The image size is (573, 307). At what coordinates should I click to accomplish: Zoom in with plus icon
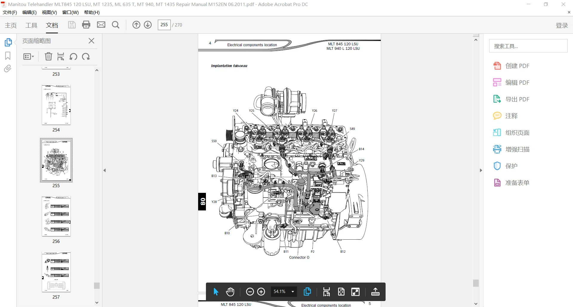tap(261, 292)
